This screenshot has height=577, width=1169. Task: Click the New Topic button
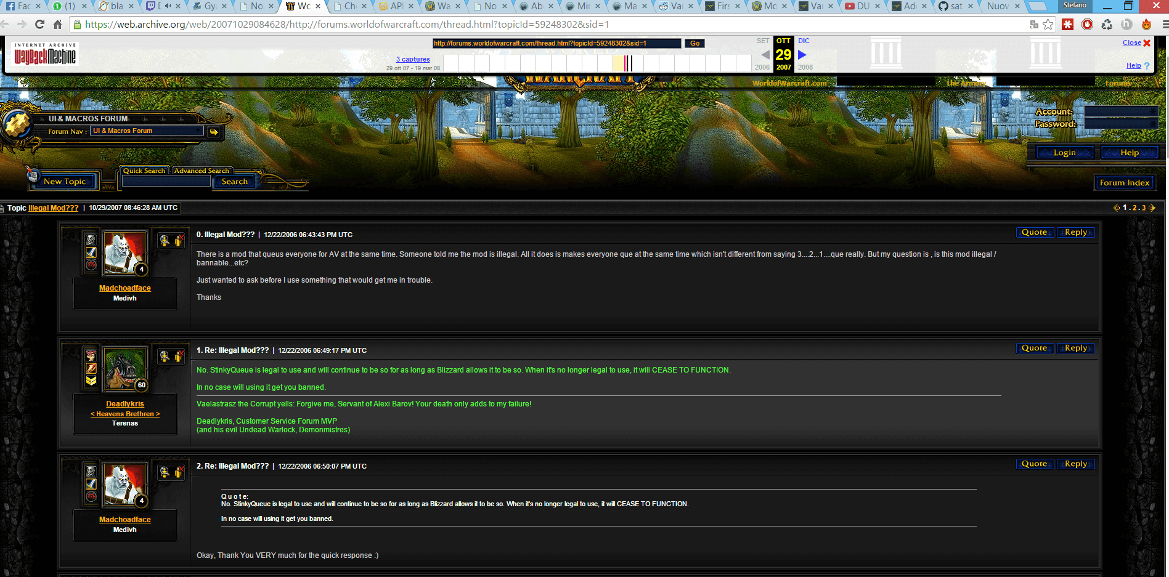tap(65, 182)
